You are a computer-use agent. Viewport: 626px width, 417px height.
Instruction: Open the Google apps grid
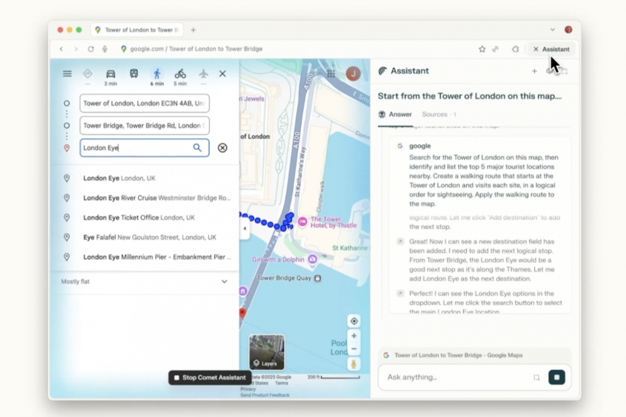tap(331, 73)
